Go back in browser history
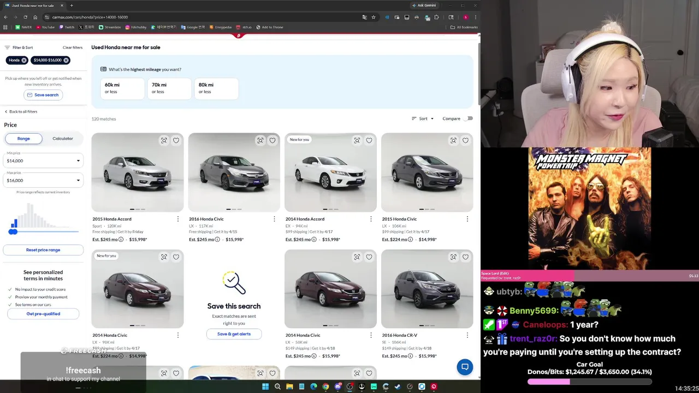This screenshot has width=699, height=393. [5, 17]
